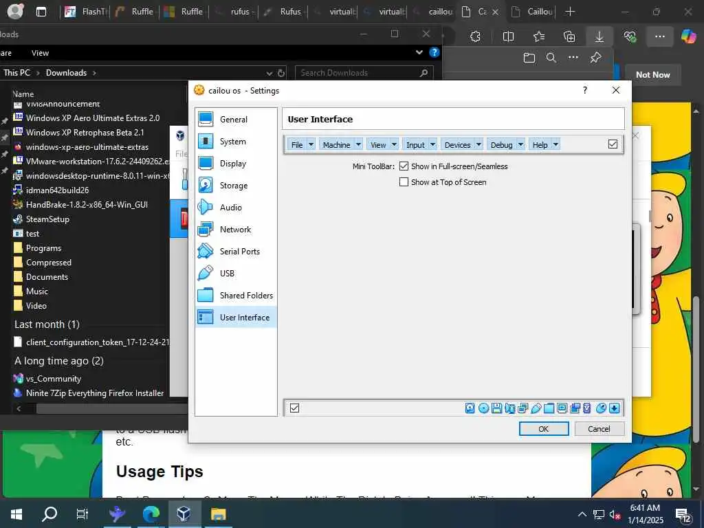
Task: Expand the Help menu dropdown arrow
Action: tap(555, 144)
